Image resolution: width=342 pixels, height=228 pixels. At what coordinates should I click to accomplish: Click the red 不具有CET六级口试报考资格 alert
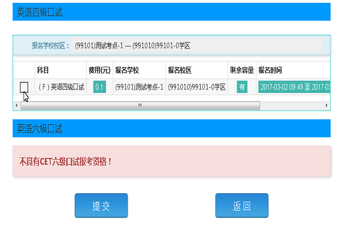171,161
